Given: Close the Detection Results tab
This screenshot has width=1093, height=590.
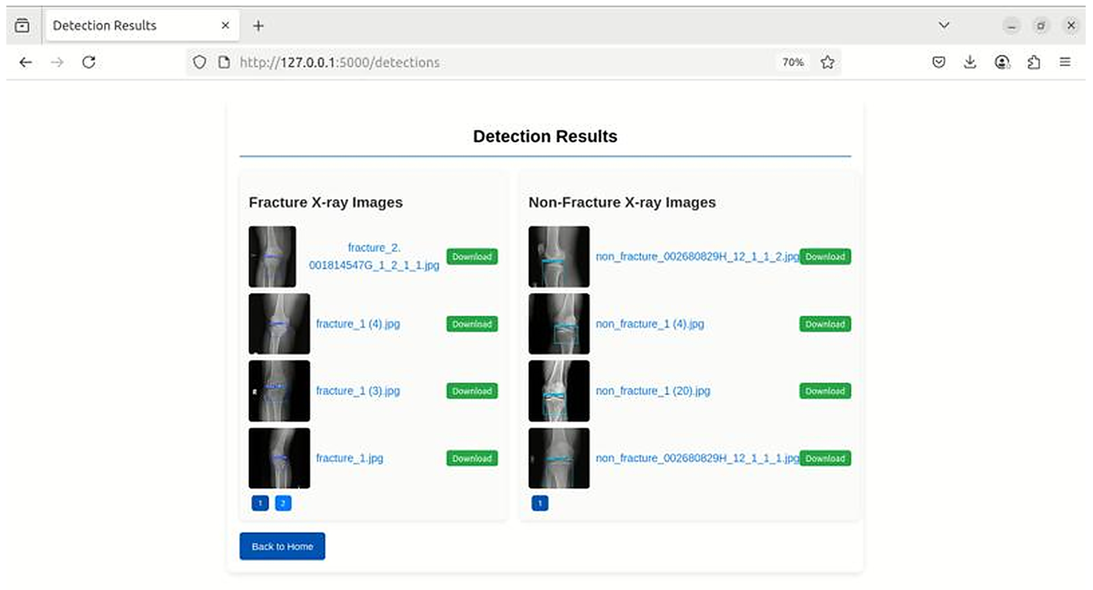Looking at the screenshot, I should coord(225,26).
